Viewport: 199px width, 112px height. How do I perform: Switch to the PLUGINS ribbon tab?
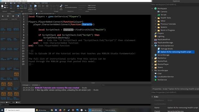pyautogui.click(x=38, y=3)
